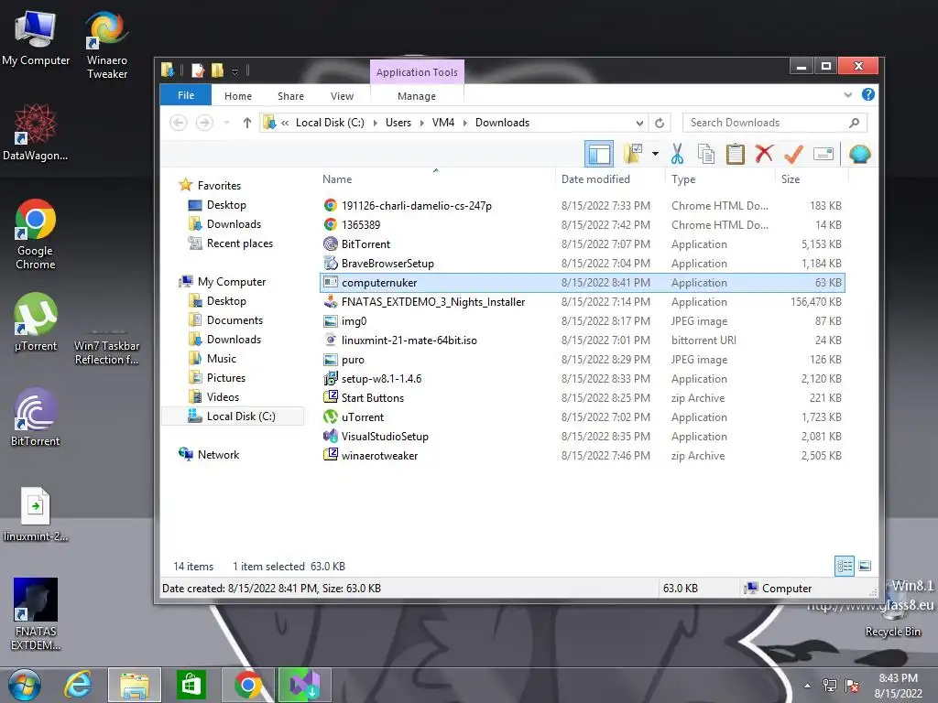Select Music folder in navigation pane
Viewport: 938px width, 703px height.
pyautogui.click(x=213, y=359)
